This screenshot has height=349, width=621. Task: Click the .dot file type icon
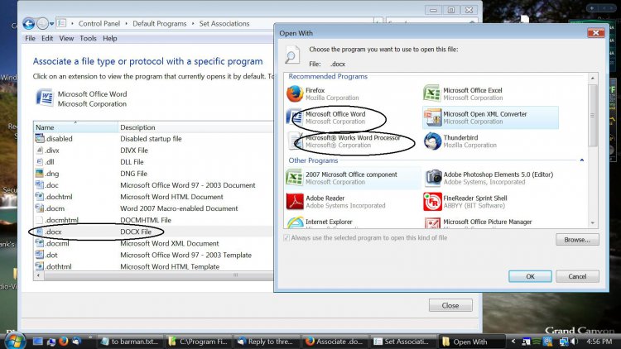[40, 255]
